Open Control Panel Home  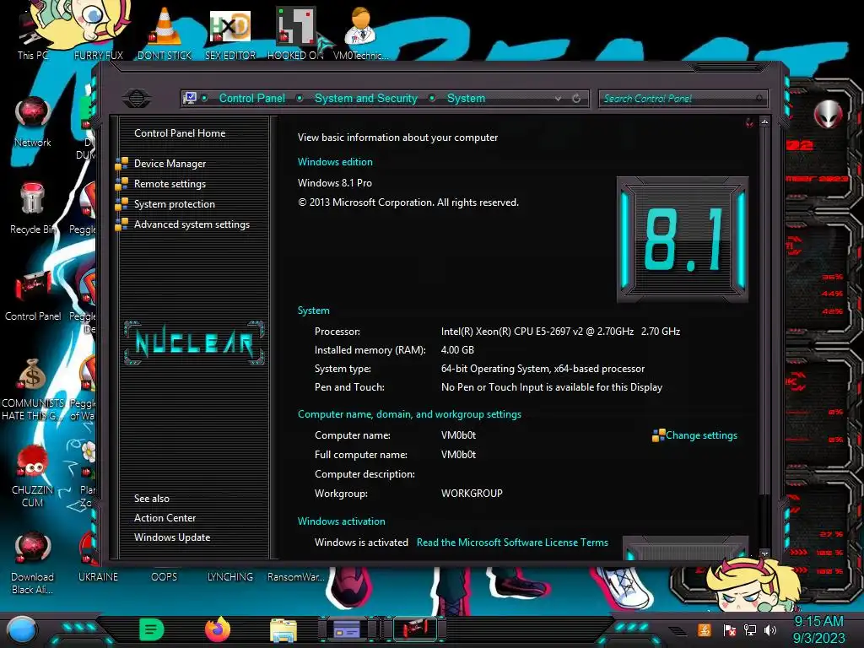pyautogui.click(x=180, y=132)
